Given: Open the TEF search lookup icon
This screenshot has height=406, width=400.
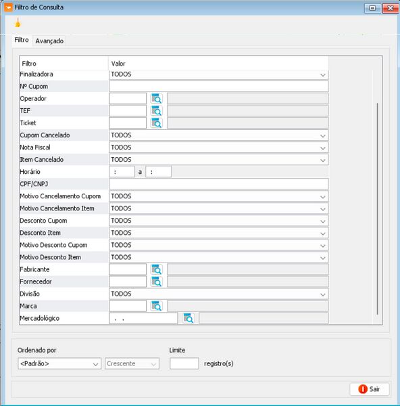Looking at the screenshot, I should [157, 110].
